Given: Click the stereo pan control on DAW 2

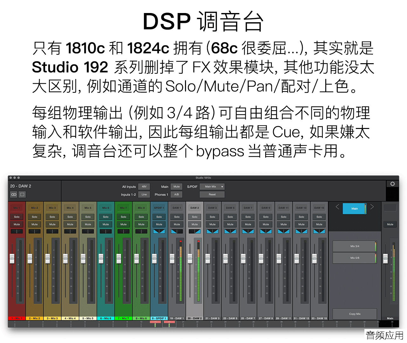Looking at the screenshot, I should click(195, 231).
